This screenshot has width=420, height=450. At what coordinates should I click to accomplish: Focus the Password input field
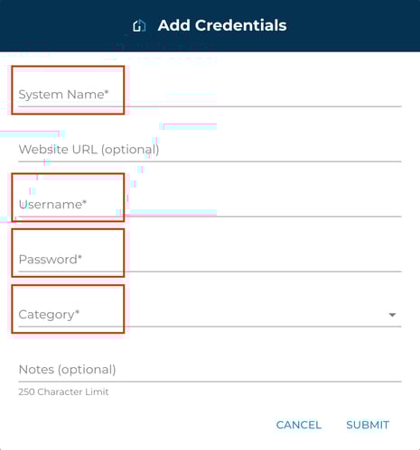210,260
